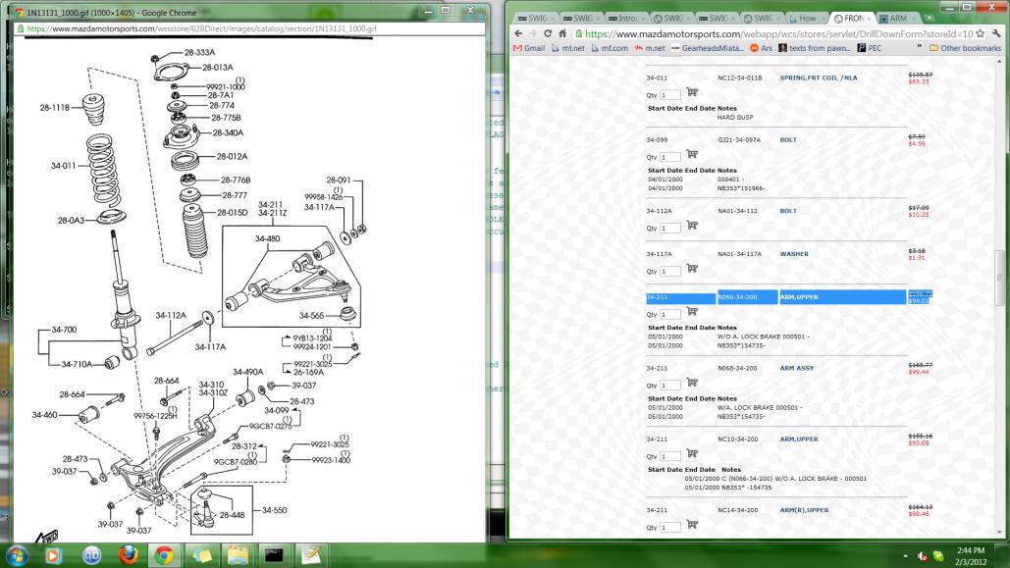The width and height of the screenshot is (1010, 568).
Task: Open the GearheadsMiata bookmark
Action: (x=708, y=48)
